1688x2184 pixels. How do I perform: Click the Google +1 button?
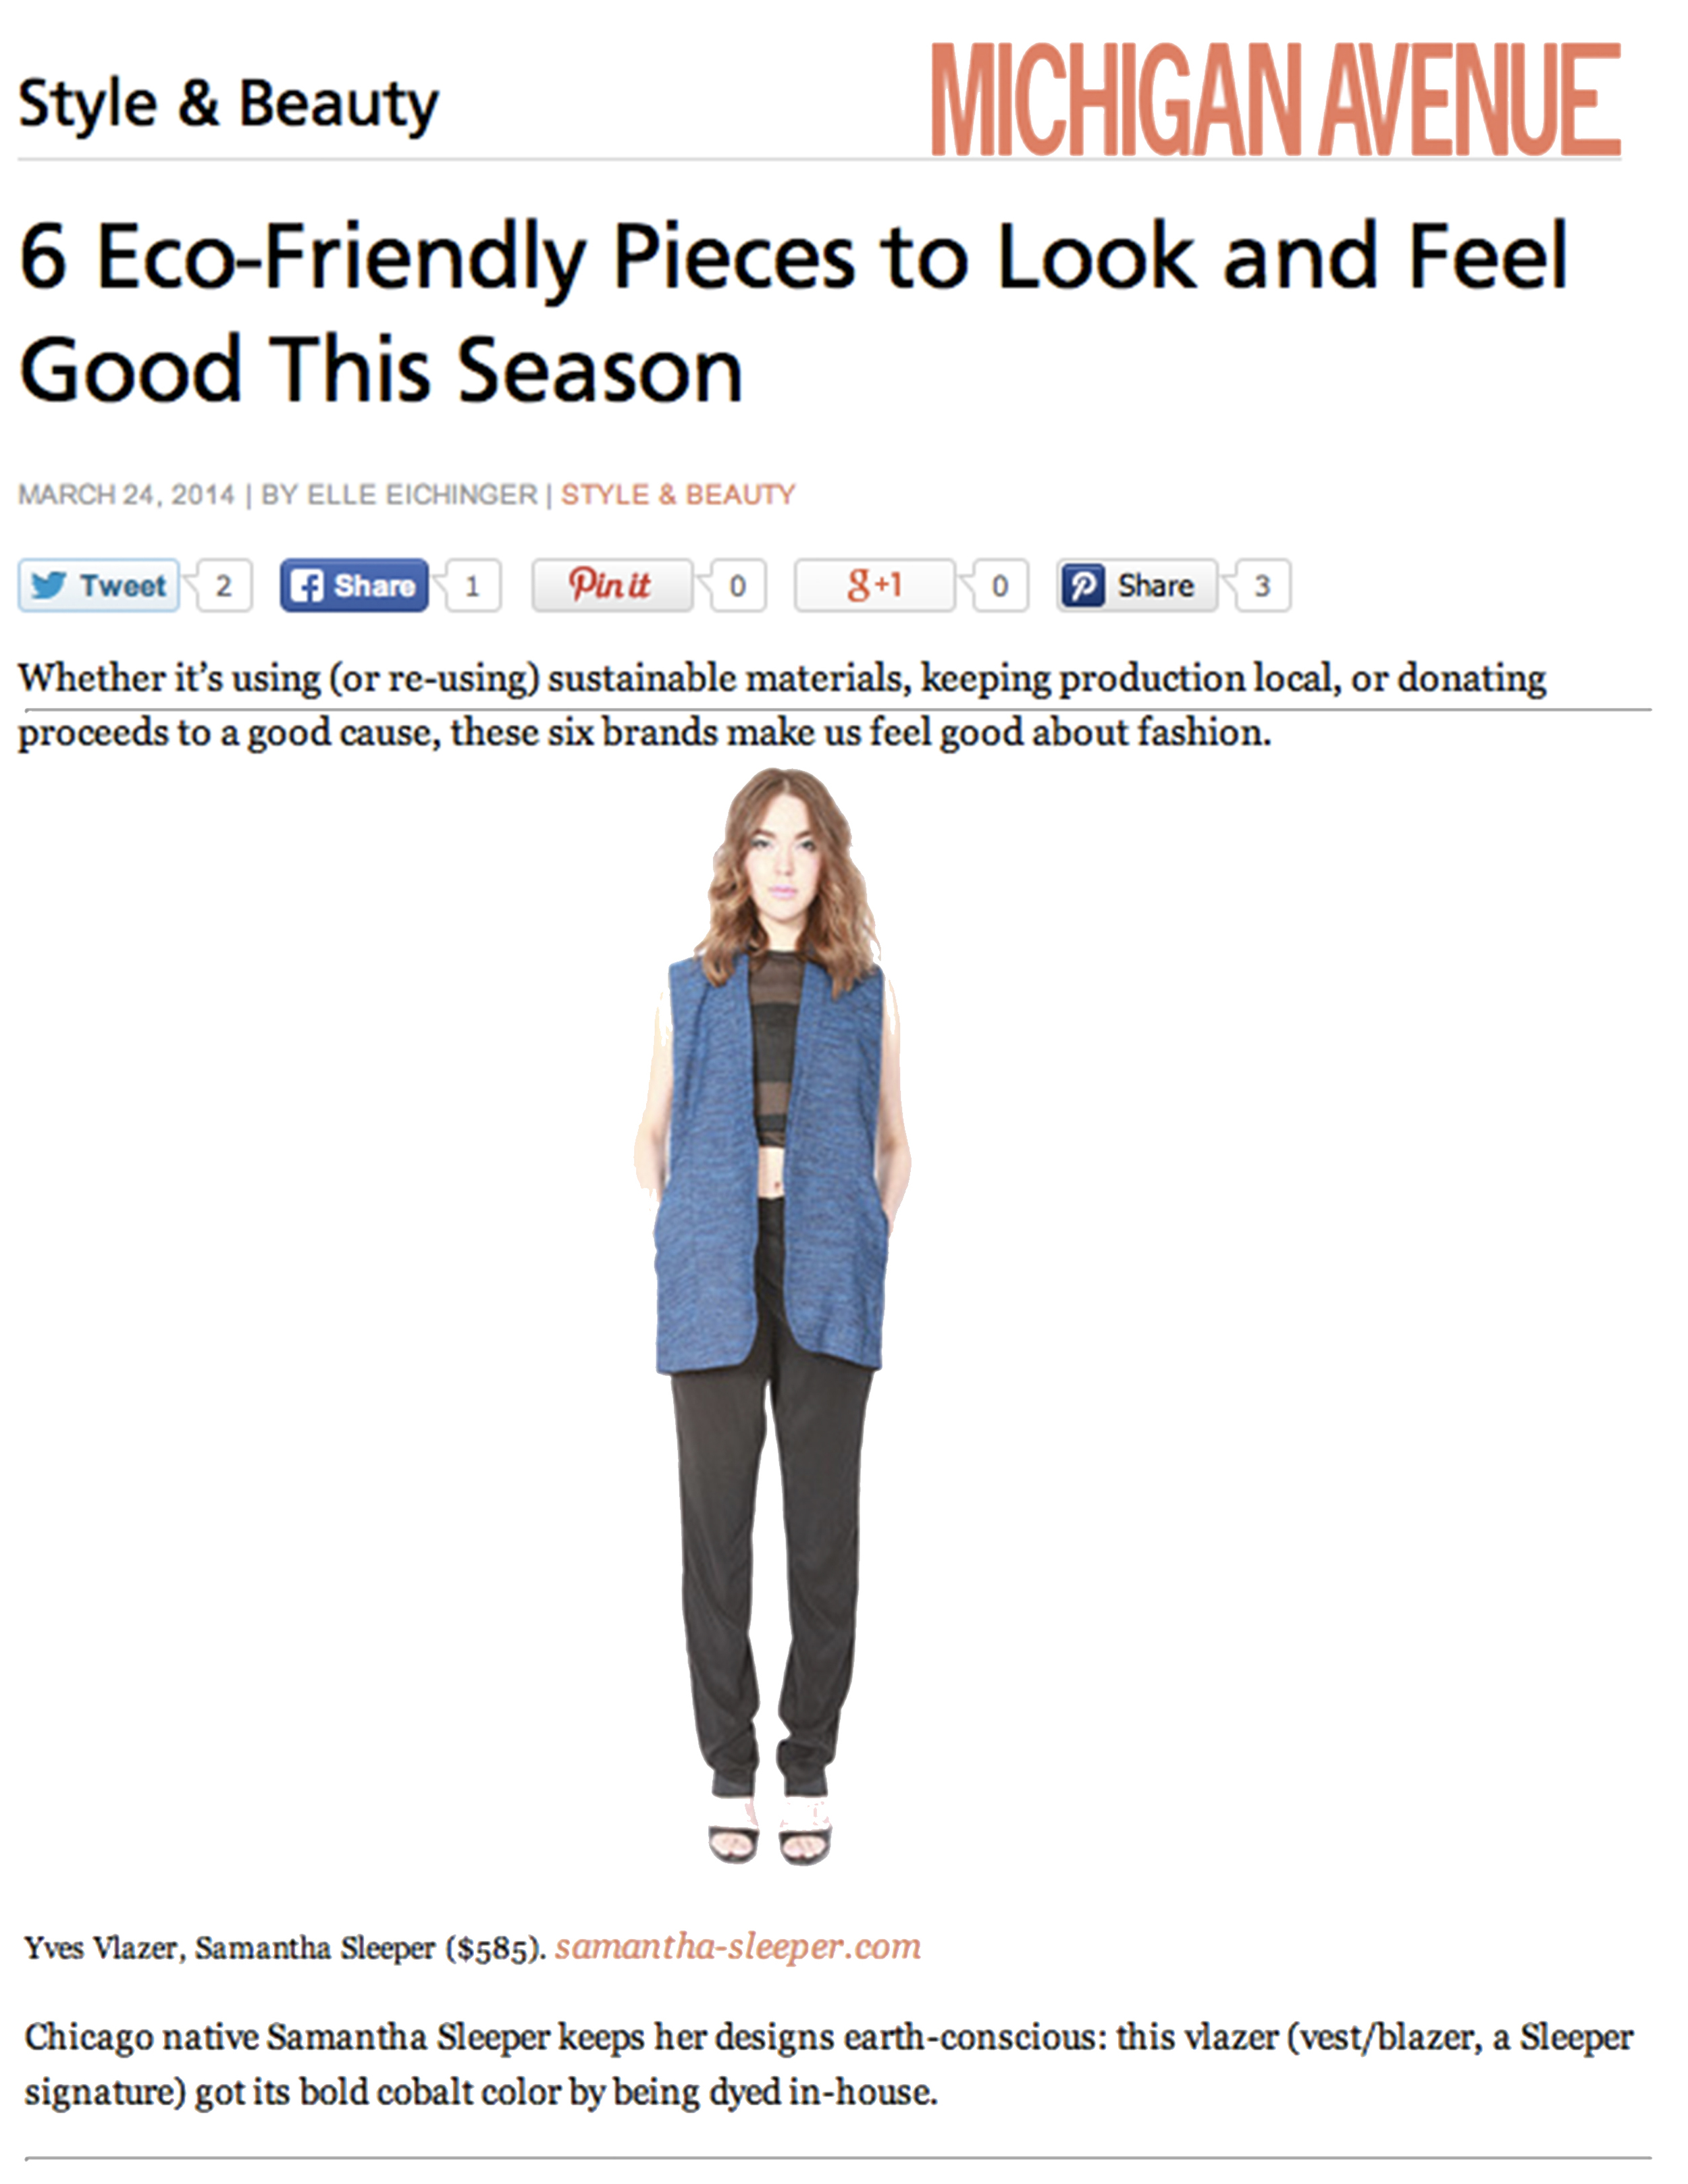coord(875,585)
